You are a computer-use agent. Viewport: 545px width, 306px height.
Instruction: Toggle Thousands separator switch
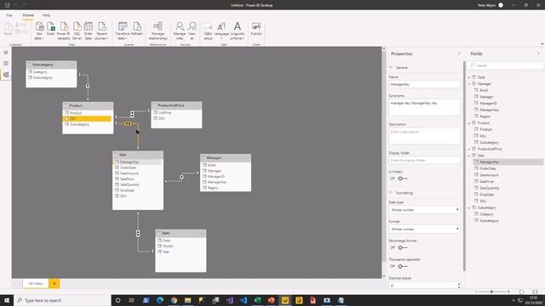pos(403,266)
